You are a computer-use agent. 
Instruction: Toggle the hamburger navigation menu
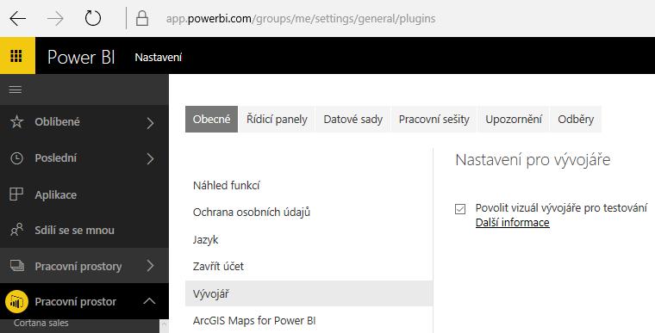coord(16,89)
